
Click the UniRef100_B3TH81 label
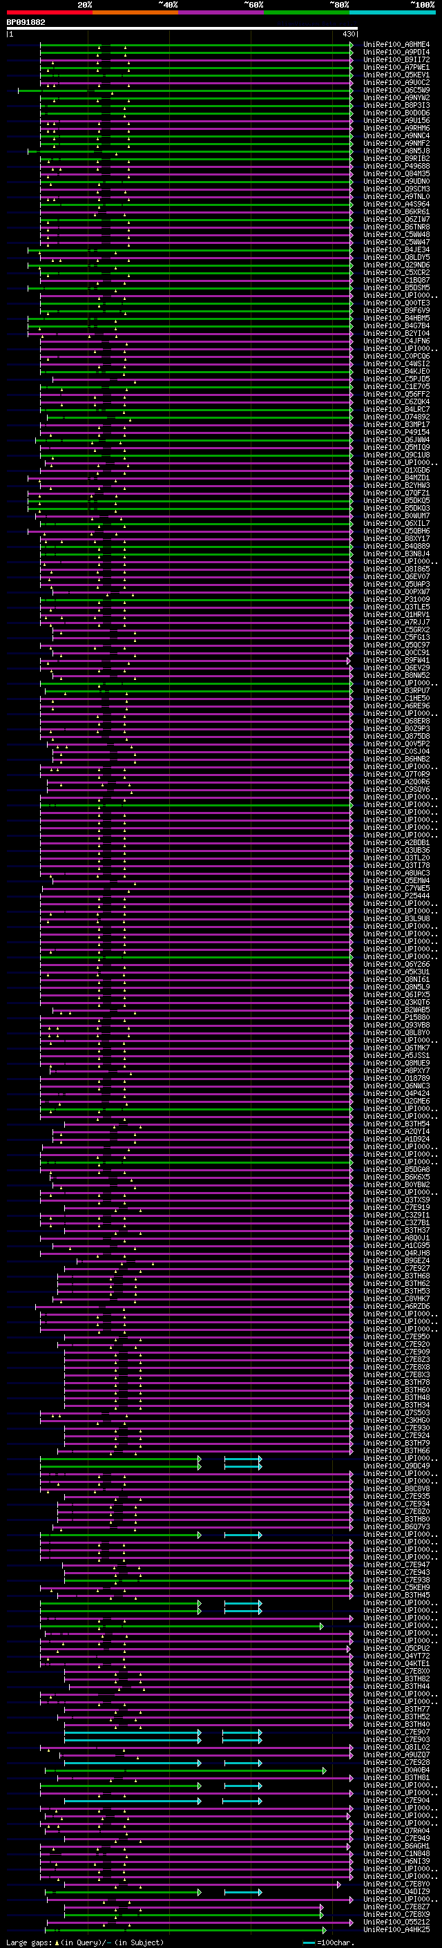click(x=396, y=1777)
